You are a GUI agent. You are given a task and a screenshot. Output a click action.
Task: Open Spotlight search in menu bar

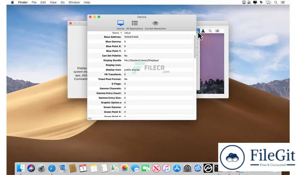[x=276, y=2]
